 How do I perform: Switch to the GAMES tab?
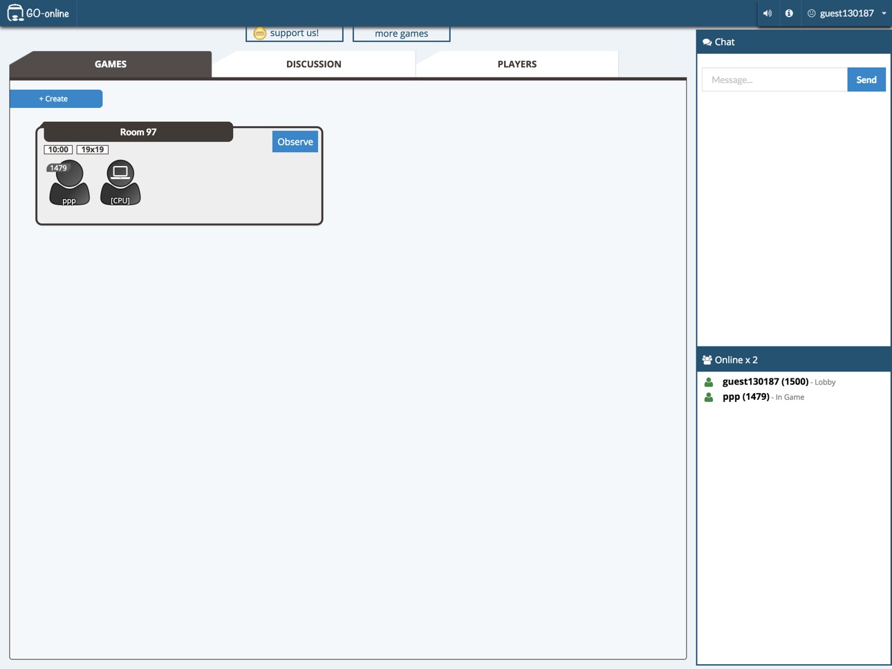click(111, 64)
